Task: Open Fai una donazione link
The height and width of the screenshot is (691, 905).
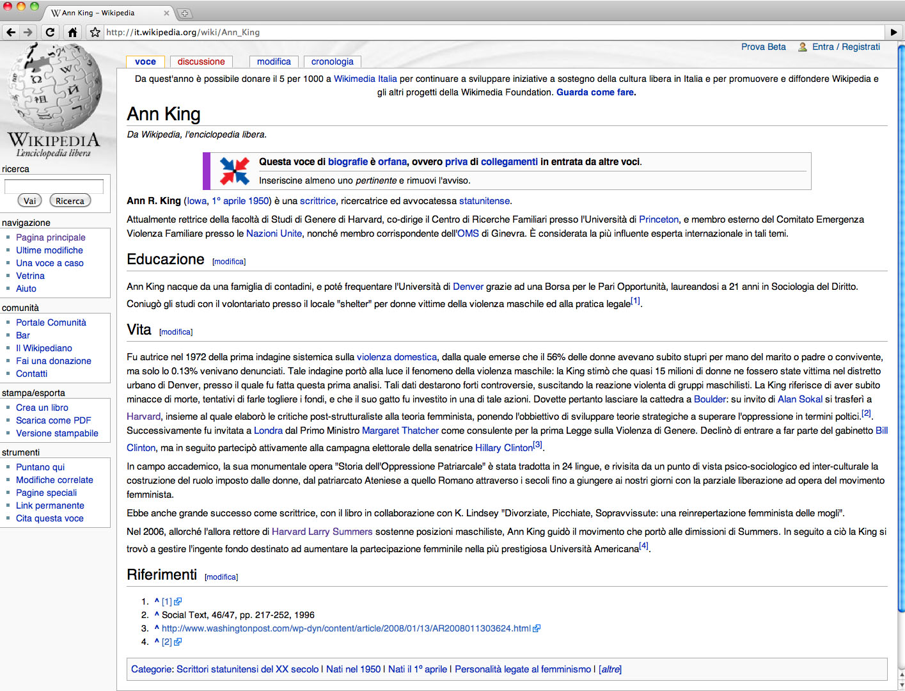Action: coord(54,361)
